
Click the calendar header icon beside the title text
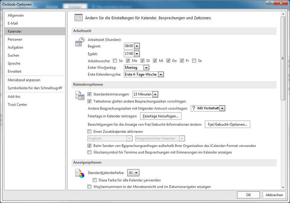pos(78,17)
